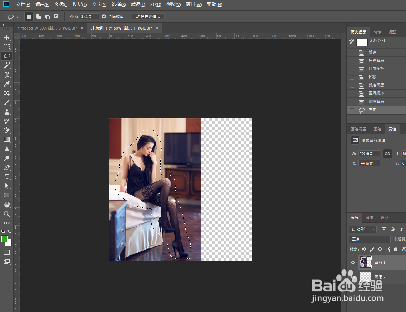Screen dimensions: 406x312
Task: Open the 选择 menu
Action: coord(119,5)
